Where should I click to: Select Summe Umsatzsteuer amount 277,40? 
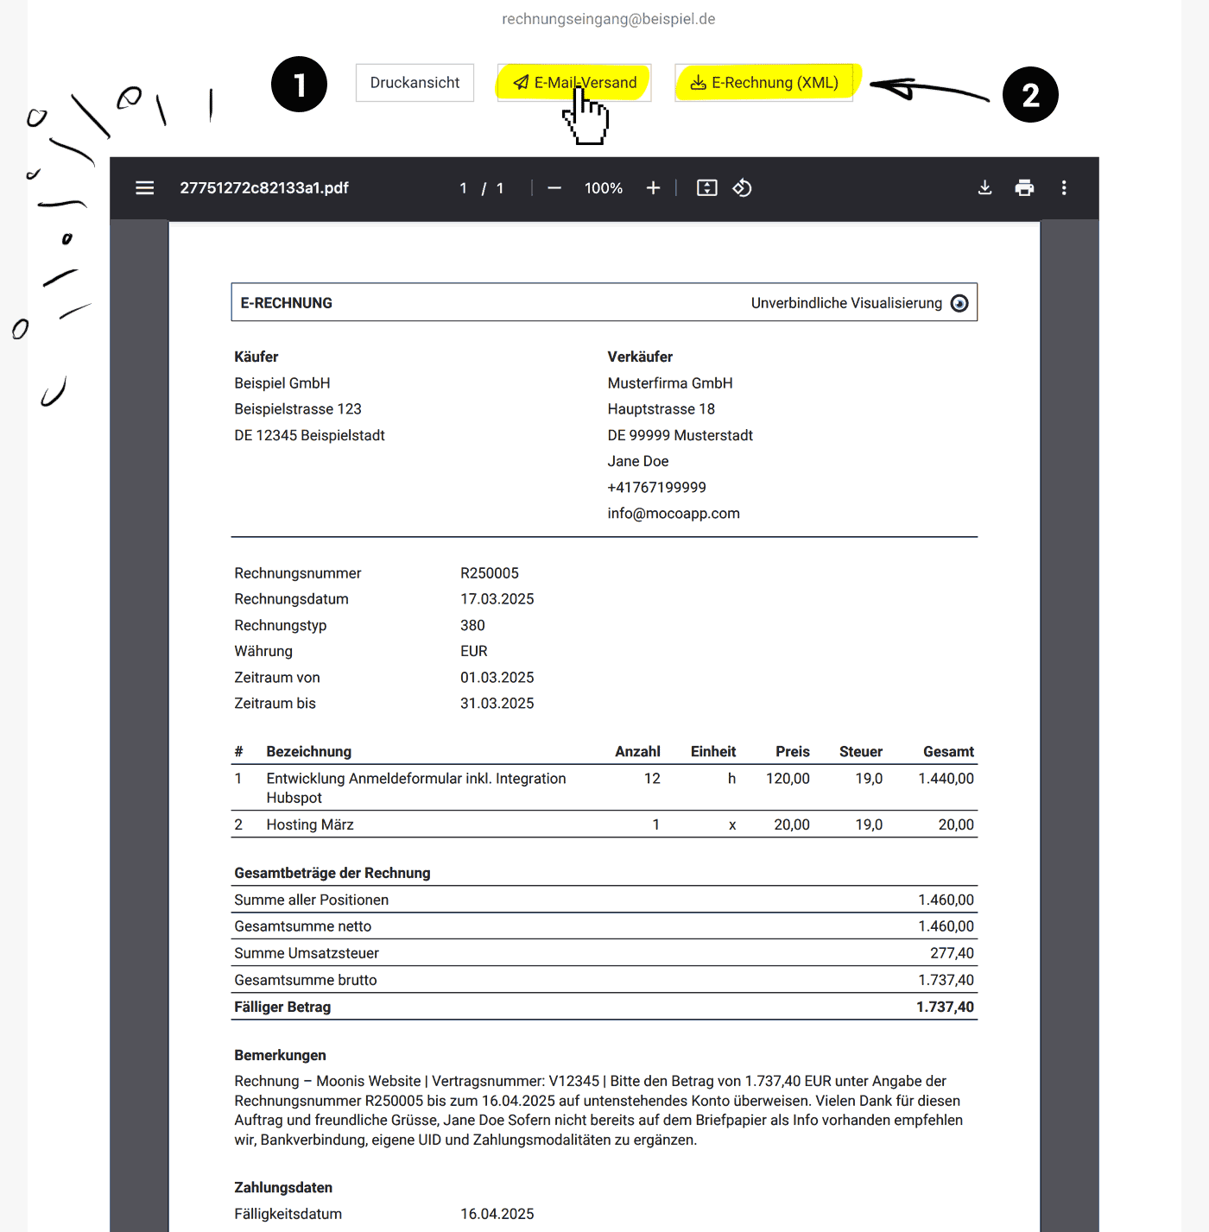tap(952, 953)
